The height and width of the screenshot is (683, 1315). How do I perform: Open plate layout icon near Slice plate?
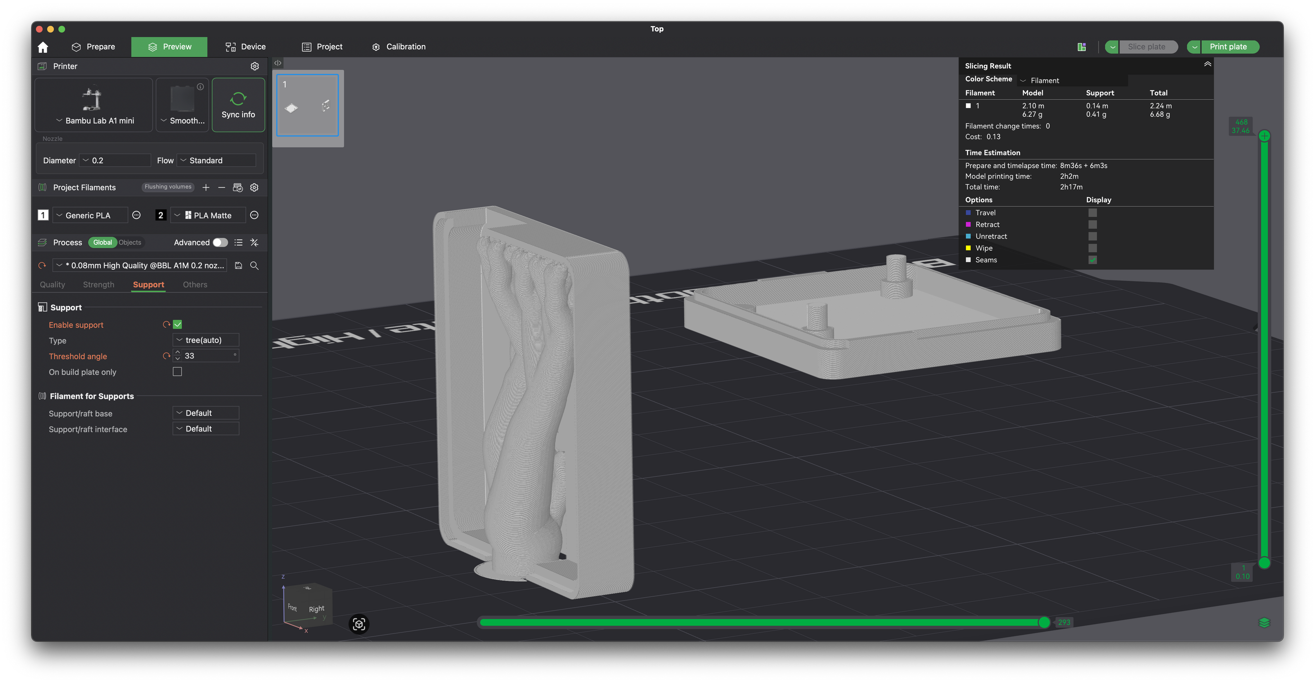click(1081, 47)
